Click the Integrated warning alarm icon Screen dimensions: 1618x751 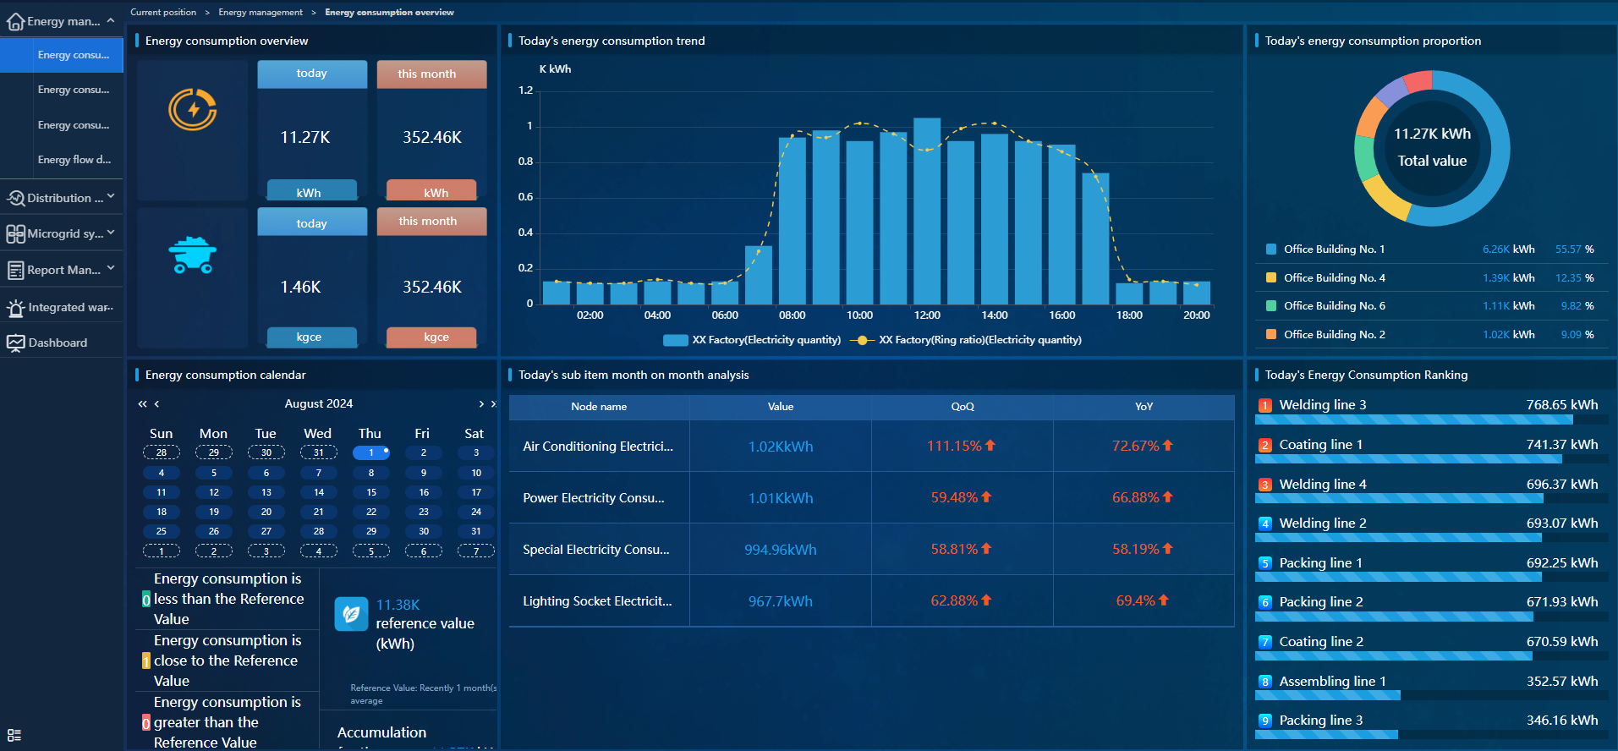click(x=15, y=308)
